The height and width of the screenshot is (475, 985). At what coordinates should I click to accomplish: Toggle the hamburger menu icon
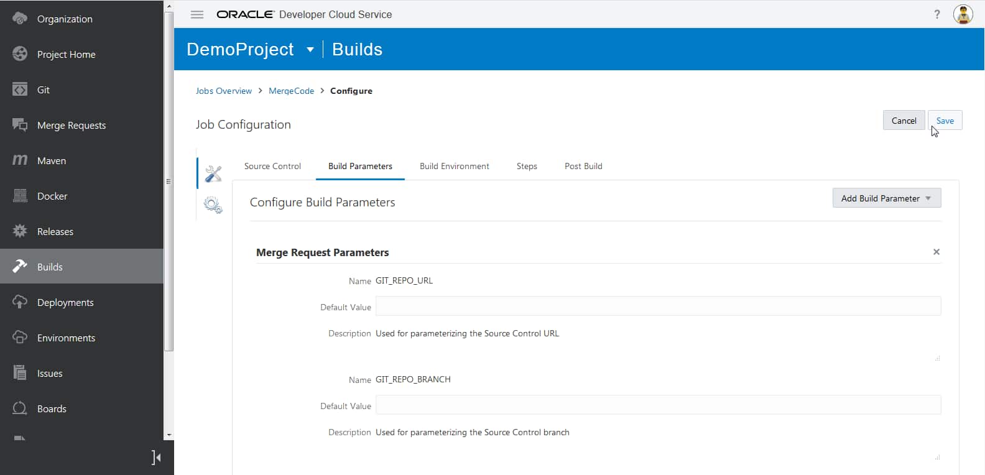(197, 14)
